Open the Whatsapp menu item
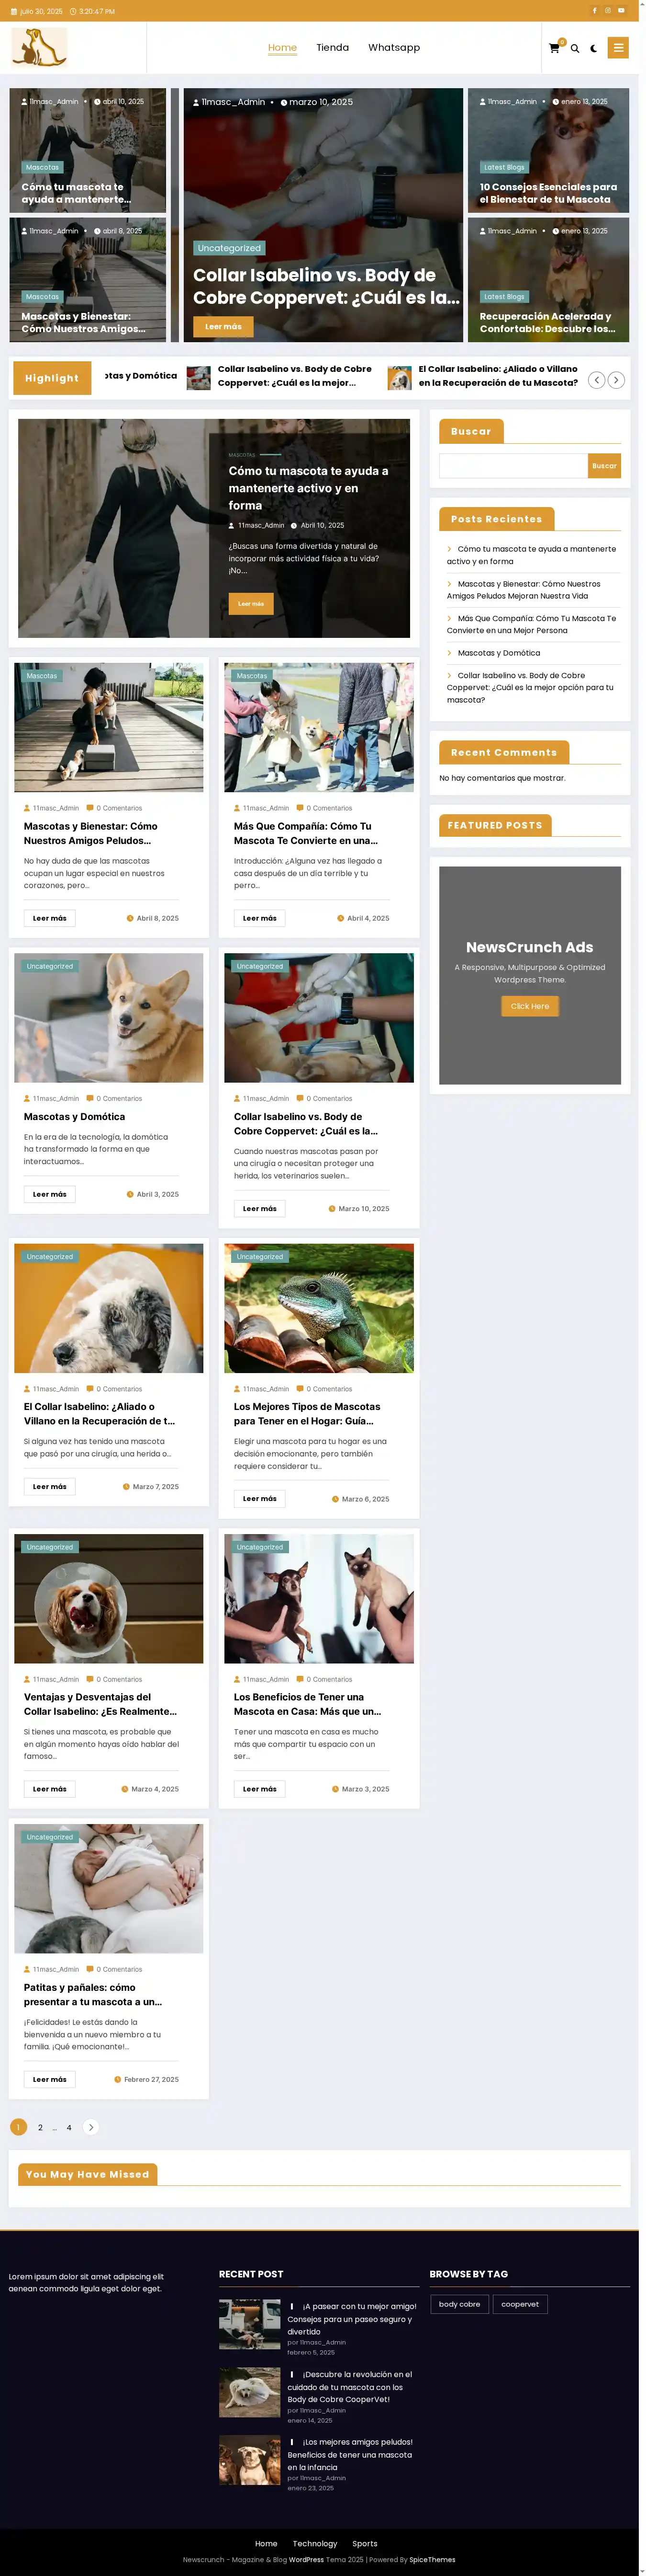Image resolution: width=646 pixels, height=2576 pixels. [x=393, y=47]
